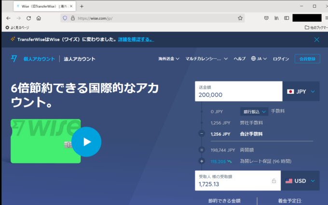Click the padlock site security icon

73,18
